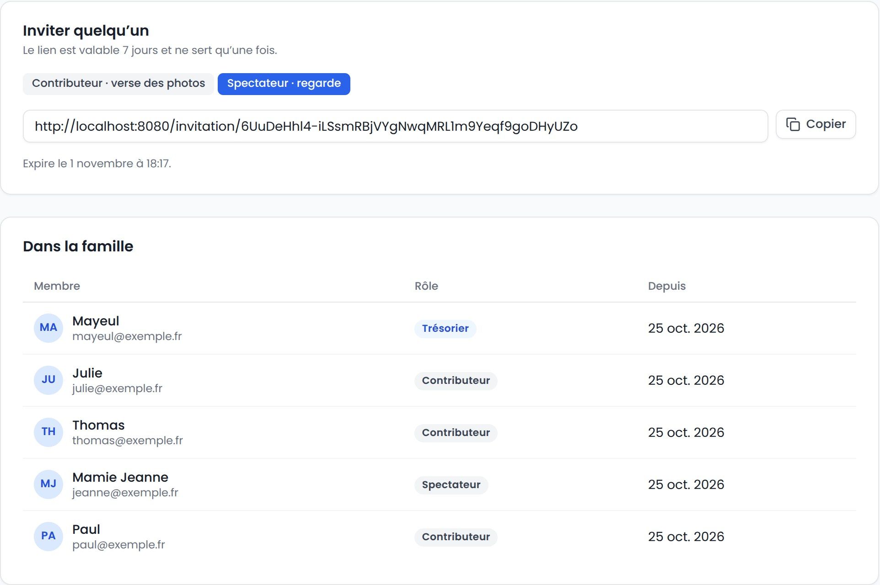The width and height of the screenshot is (880, 585).
Task: Click the name Thomas
Action: [x=98, y=425]
